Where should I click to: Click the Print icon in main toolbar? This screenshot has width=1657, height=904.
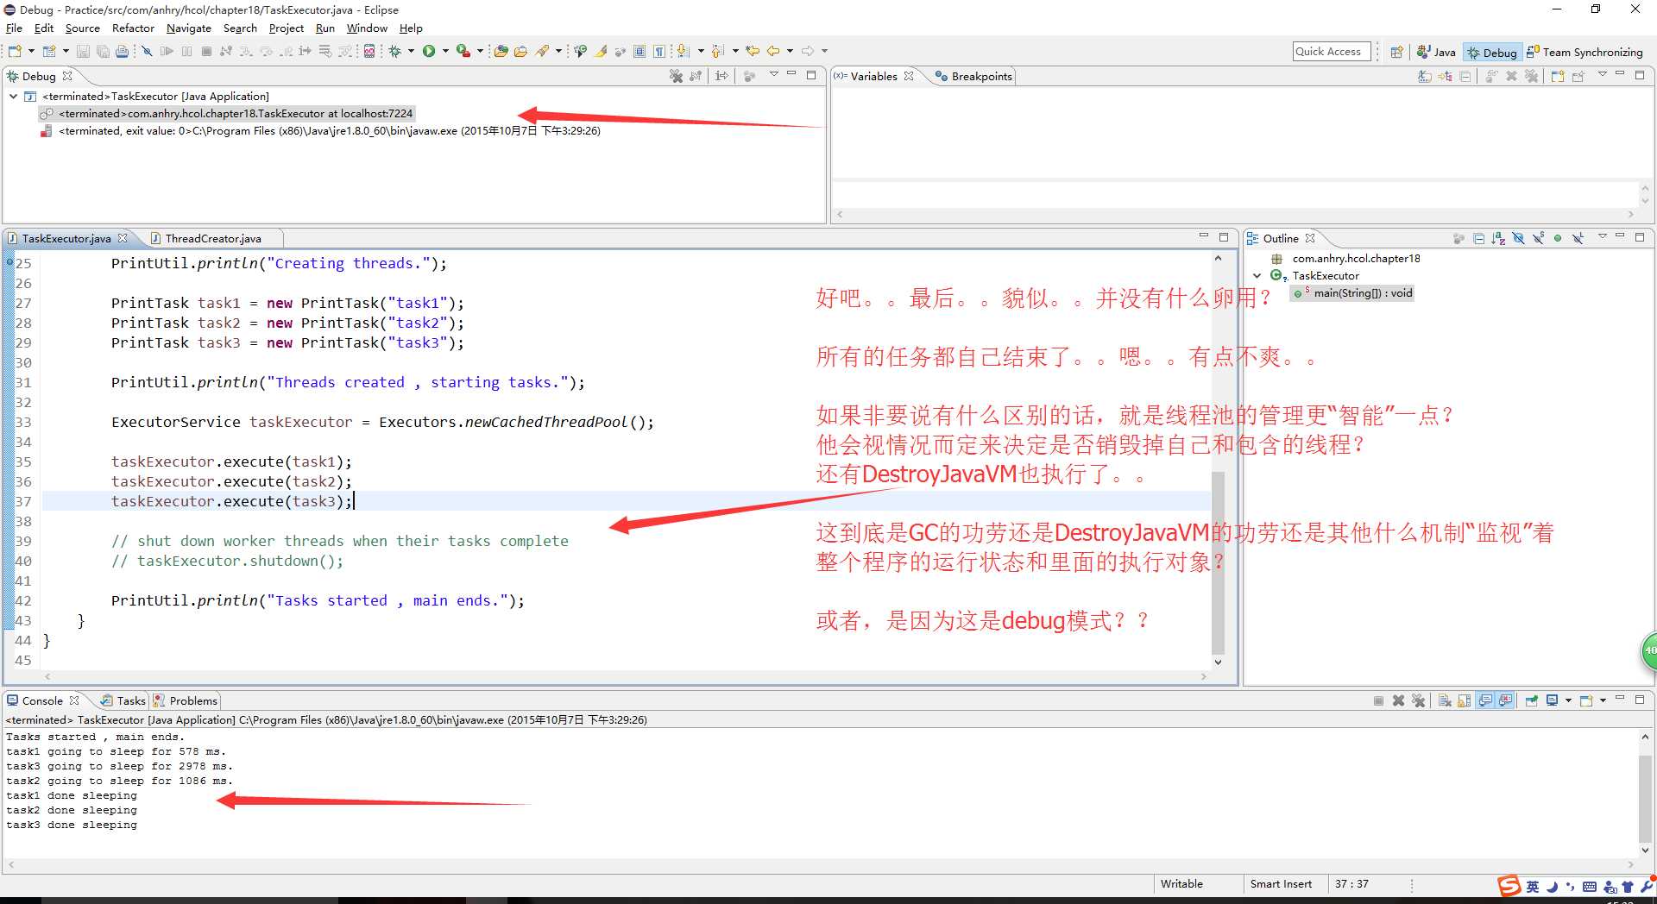122,51
